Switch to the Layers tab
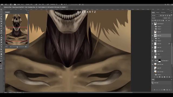173x97 pixels. pyautogui.click(x=153, y=12)
